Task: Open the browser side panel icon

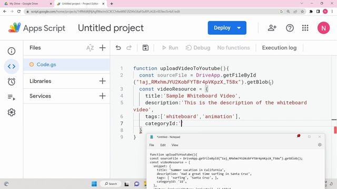Action: (318, 12)
